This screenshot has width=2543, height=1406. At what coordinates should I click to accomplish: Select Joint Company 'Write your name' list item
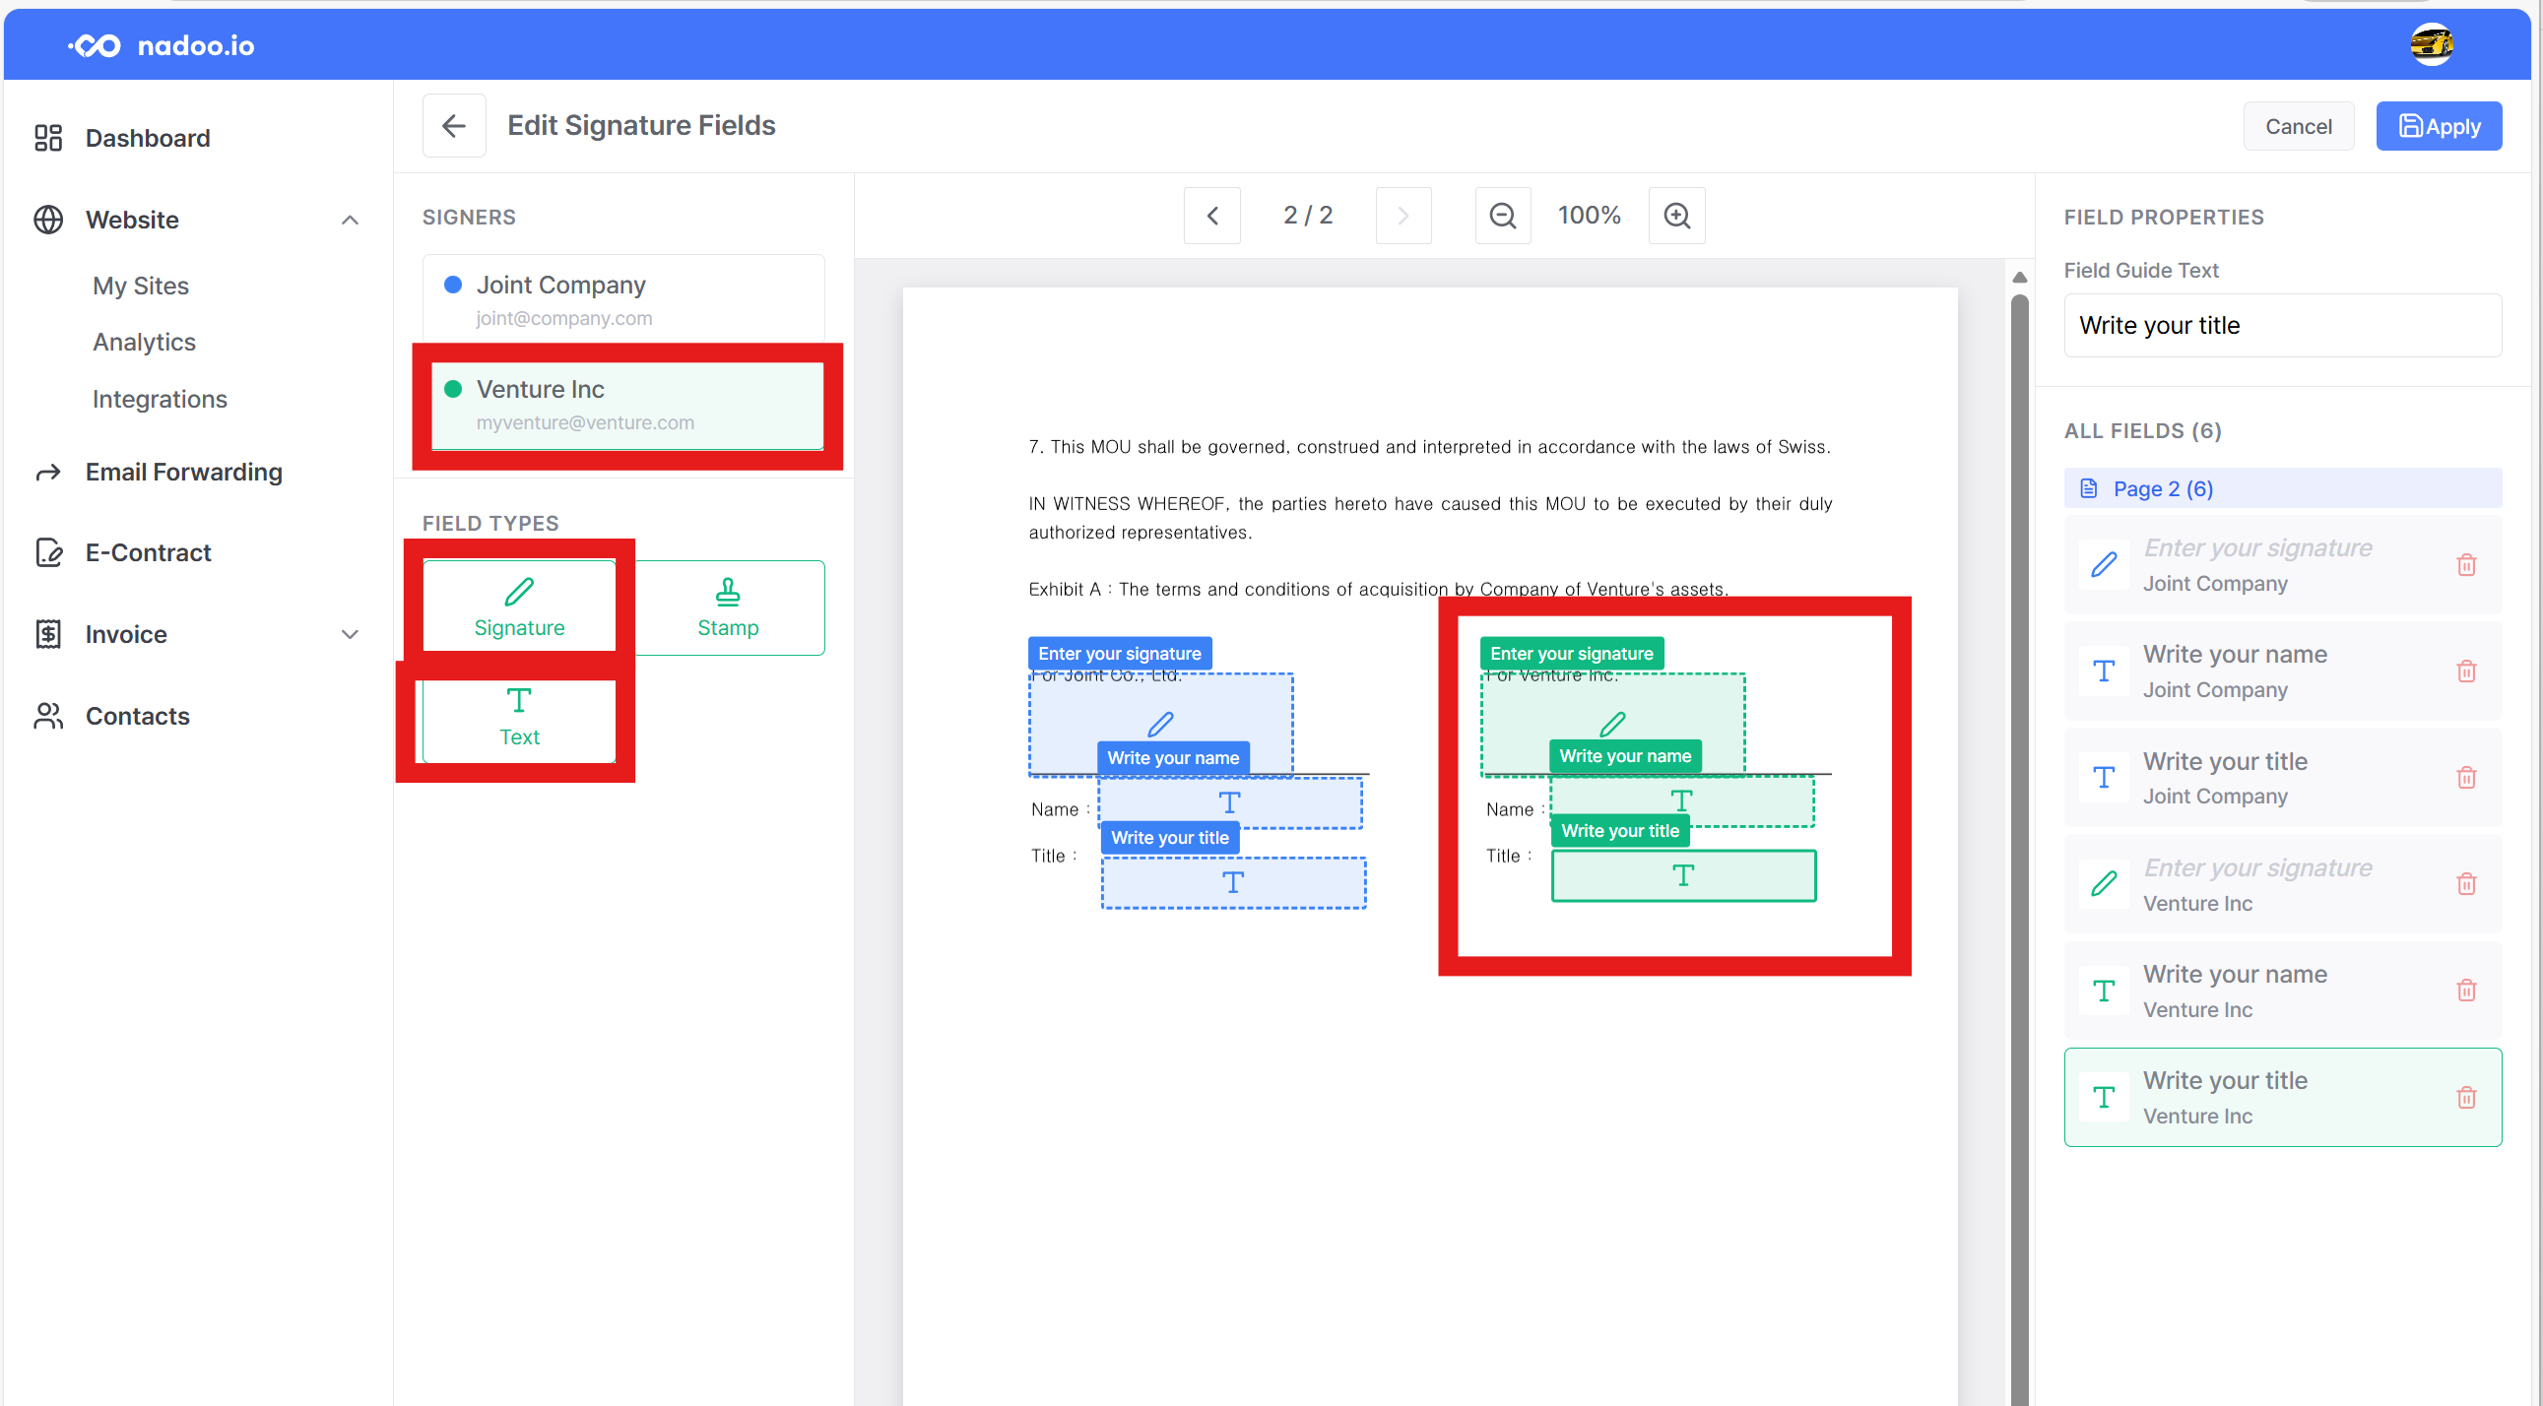click(2282, 671)
